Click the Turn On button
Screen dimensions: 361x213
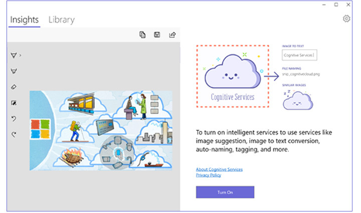[225, 192]
